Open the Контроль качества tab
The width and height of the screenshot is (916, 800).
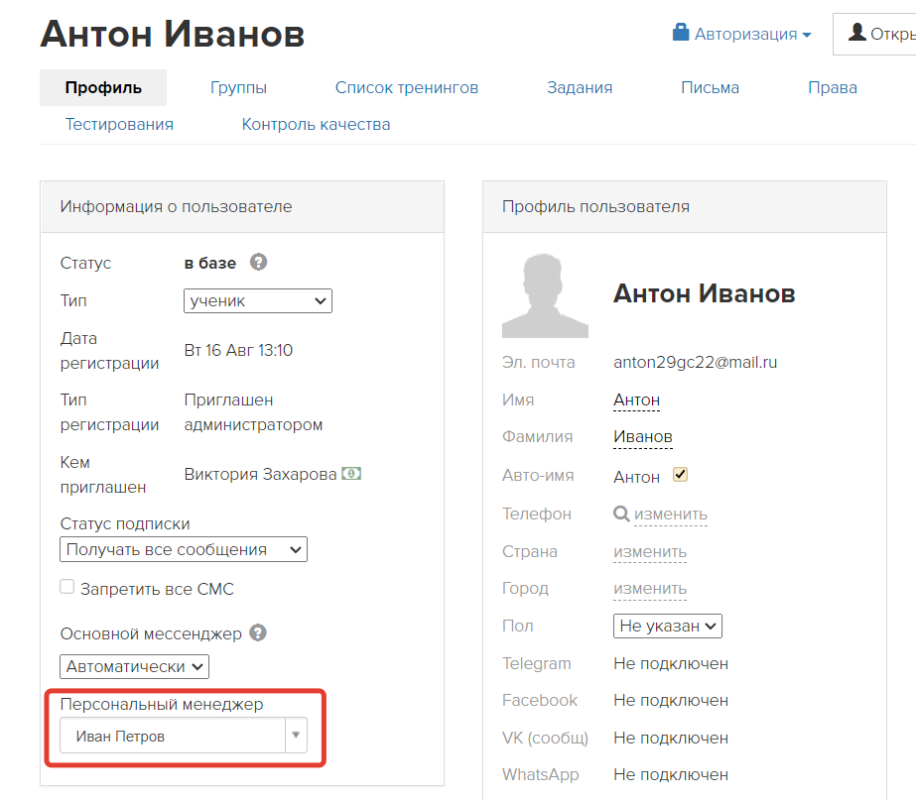click(x=316, y=124)
